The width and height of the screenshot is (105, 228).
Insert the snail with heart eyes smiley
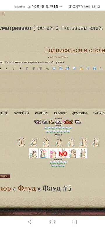43,153
